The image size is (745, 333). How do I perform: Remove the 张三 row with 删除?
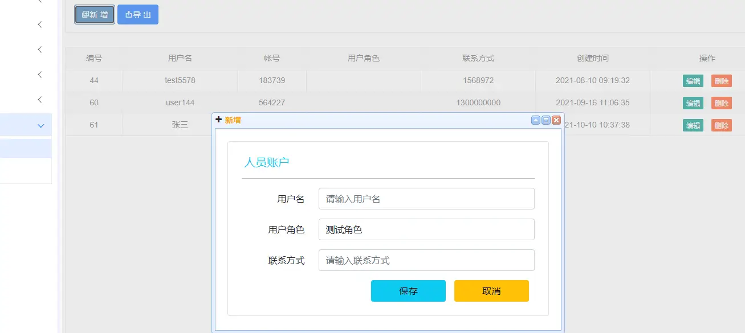click(721, 125)
